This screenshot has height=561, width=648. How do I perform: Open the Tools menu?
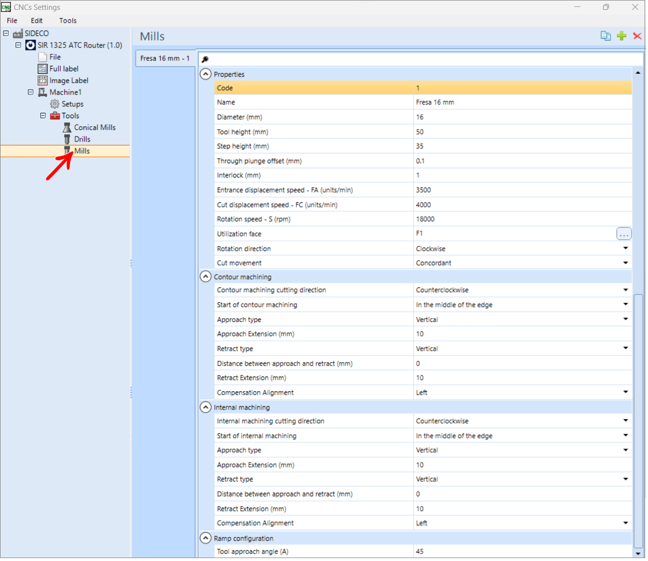coord(68,21)
